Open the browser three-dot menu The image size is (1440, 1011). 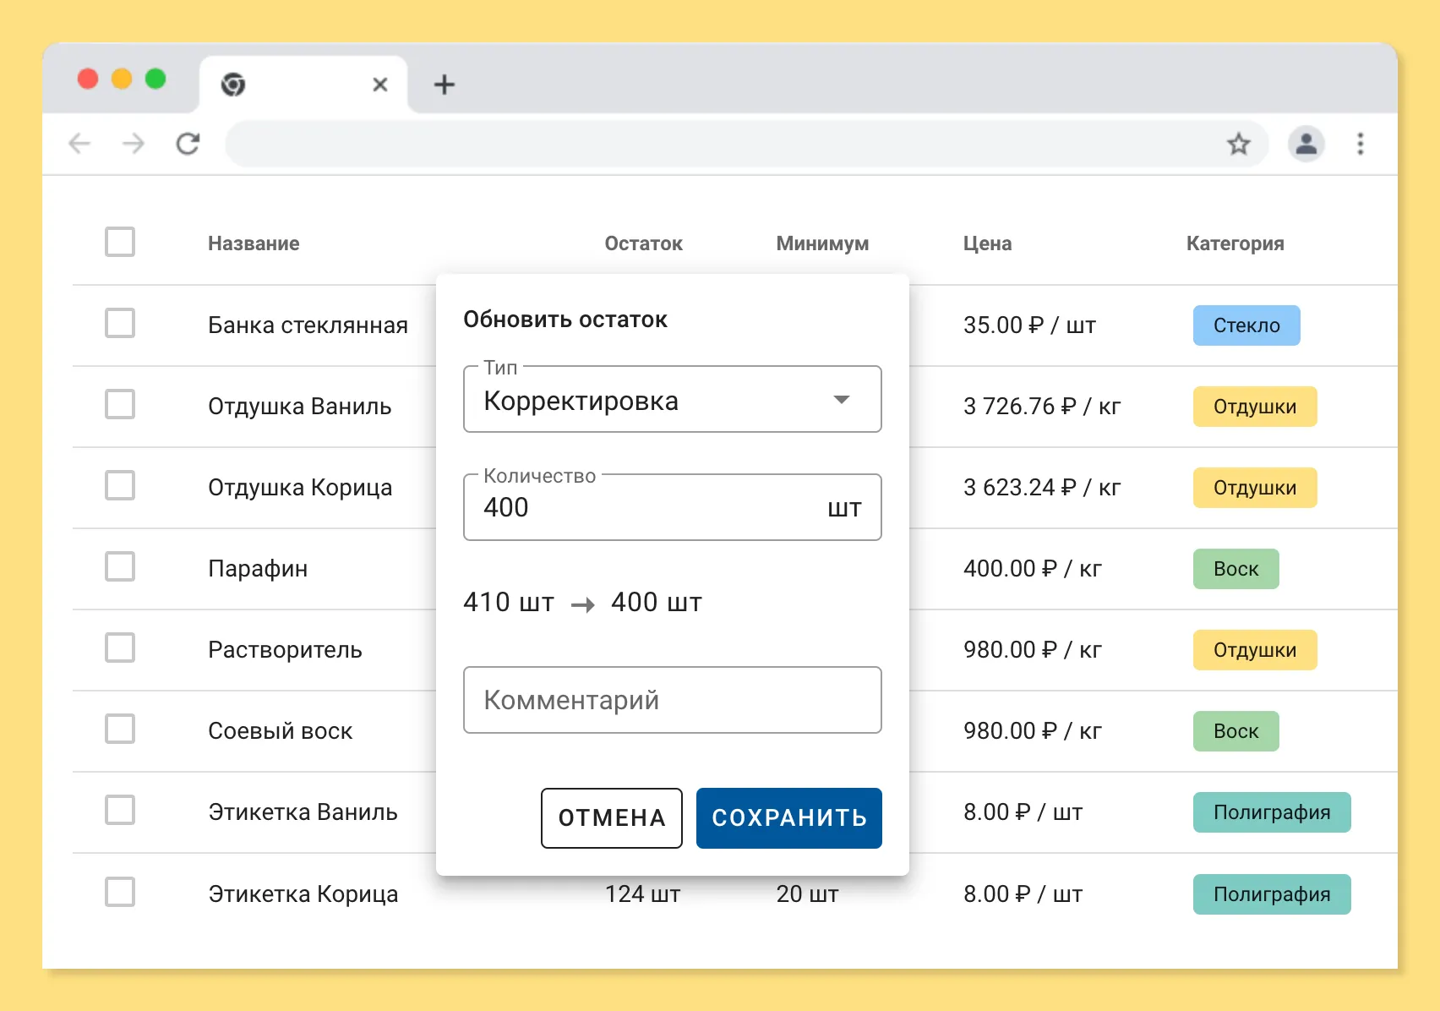click(x=1361, y=144)
